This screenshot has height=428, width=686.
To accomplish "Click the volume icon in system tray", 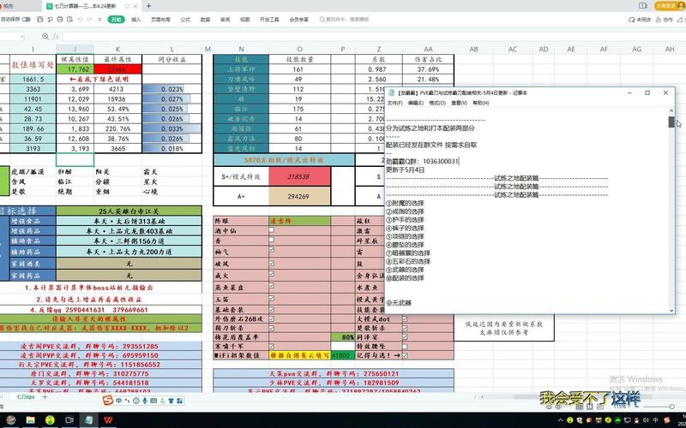I will click(646, 420).
